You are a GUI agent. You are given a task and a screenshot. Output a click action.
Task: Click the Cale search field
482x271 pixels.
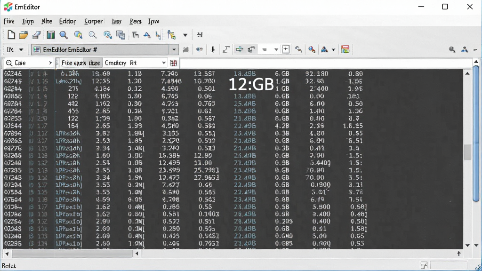[28, 63]
